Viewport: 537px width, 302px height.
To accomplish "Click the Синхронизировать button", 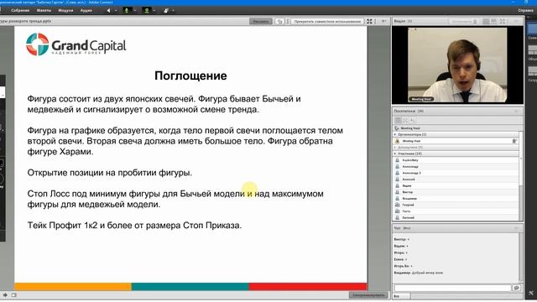I will click(x=368, y=294).
